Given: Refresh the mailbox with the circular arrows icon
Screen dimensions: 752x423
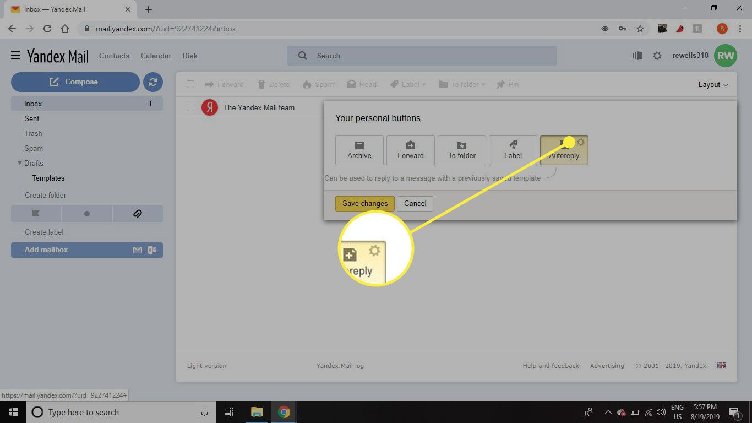Looking at the screenshot, I should click(153, 82).
